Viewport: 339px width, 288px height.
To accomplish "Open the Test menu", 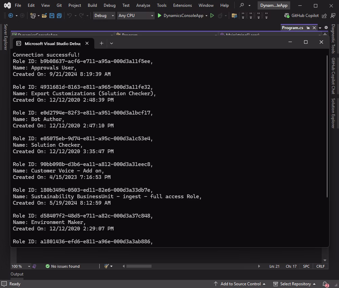I will [126, 5].
